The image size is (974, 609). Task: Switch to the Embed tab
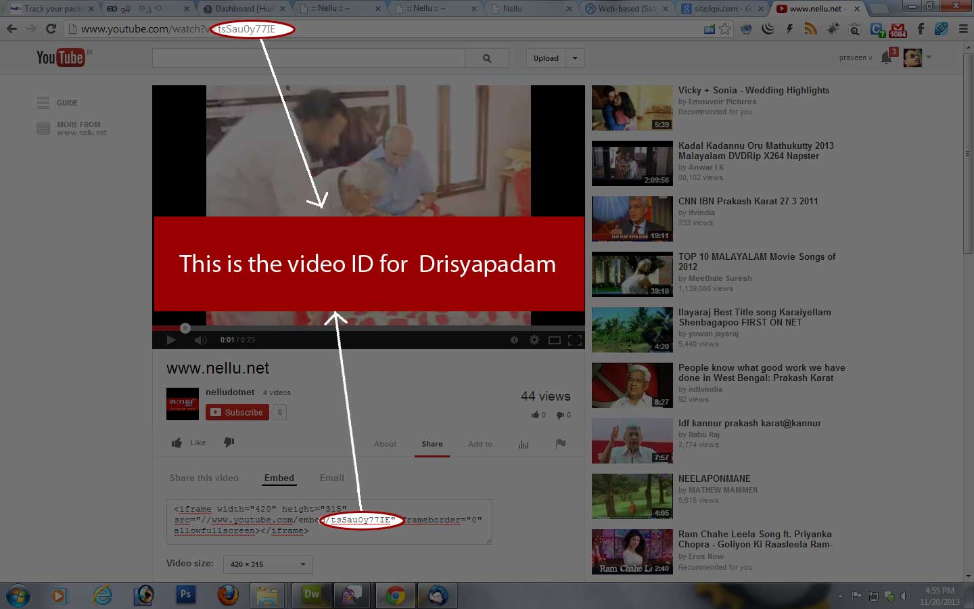pos(279,478)
